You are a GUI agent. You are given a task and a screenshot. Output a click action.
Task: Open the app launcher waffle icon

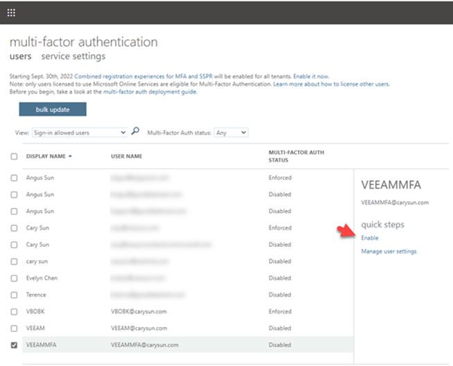11,12
